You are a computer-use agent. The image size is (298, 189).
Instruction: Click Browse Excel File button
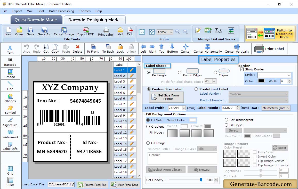[92, 185]
